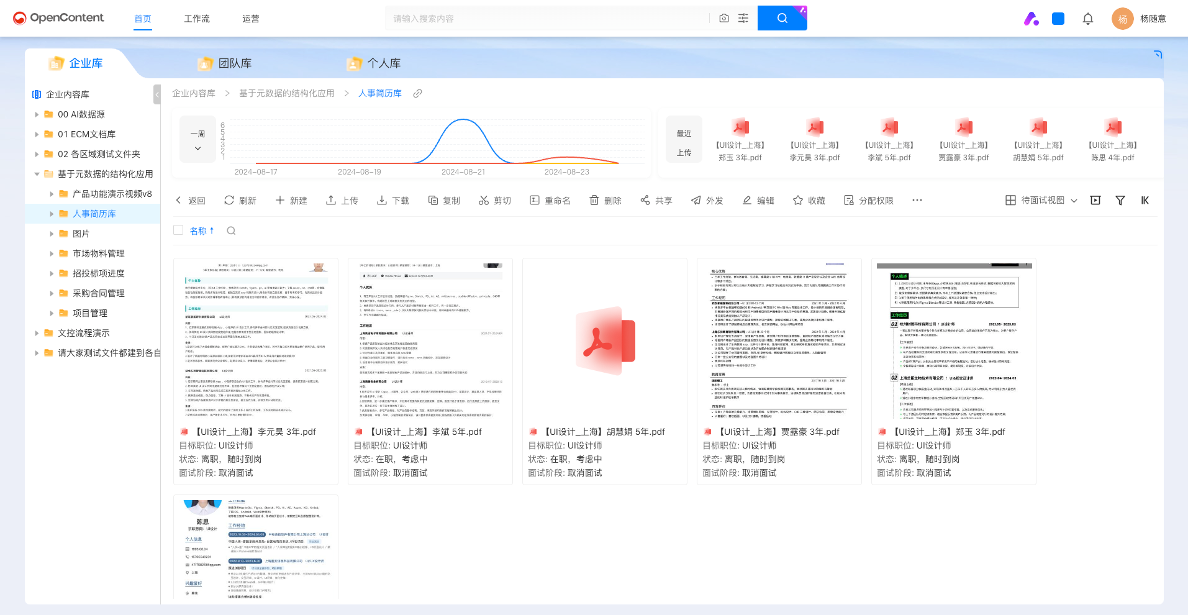Switch to 企业库 tab

(x=76, y=63)
